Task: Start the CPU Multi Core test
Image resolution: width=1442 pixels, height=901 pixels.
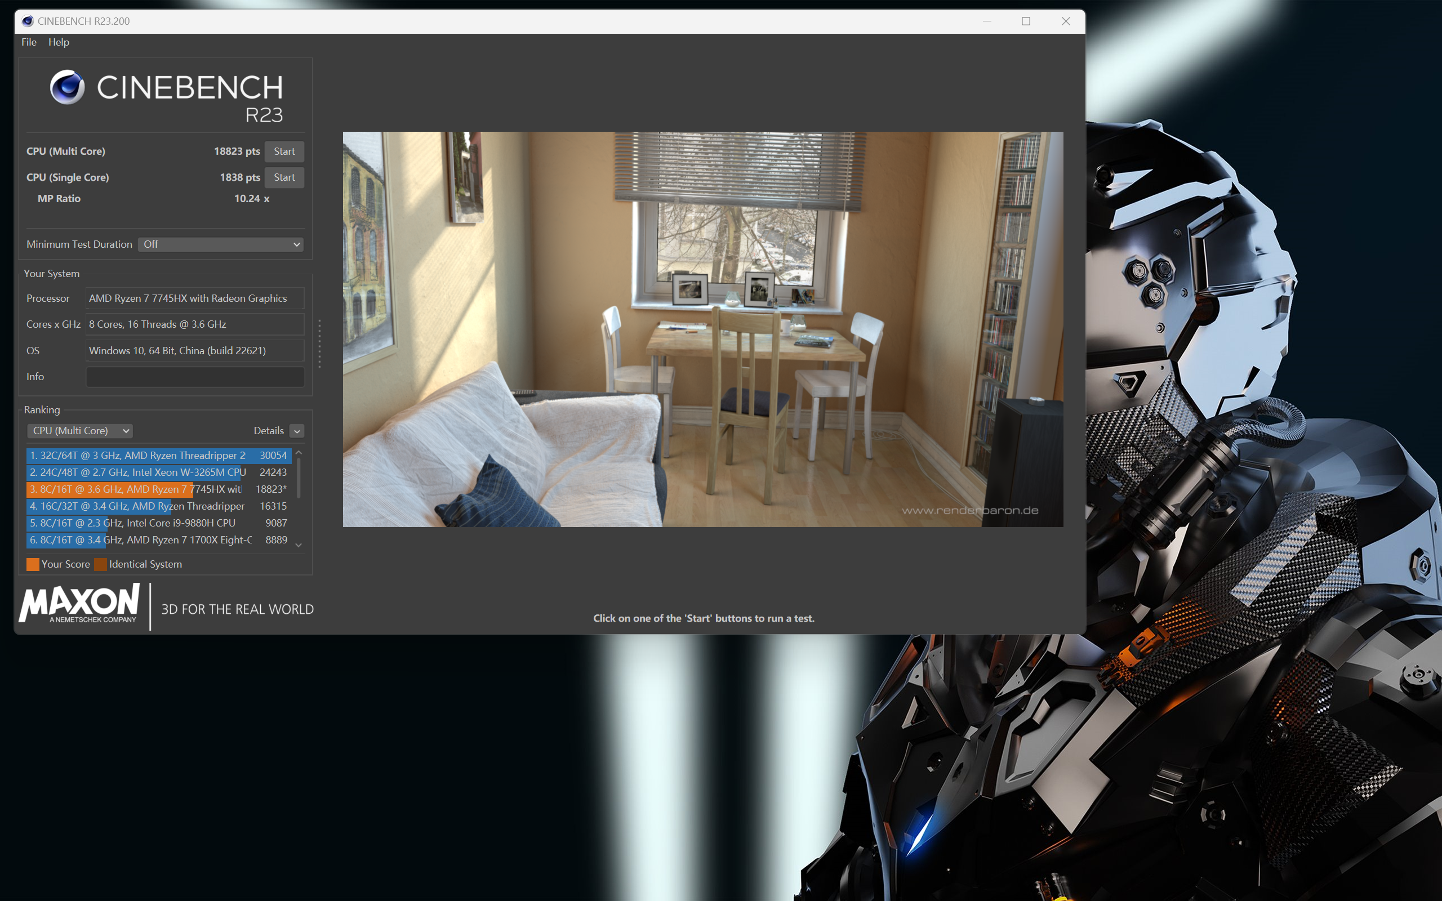Action: point(284,151)
